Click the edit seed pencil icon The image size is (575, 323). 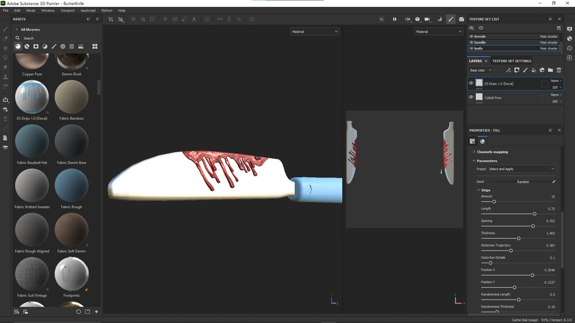point(554,182)
